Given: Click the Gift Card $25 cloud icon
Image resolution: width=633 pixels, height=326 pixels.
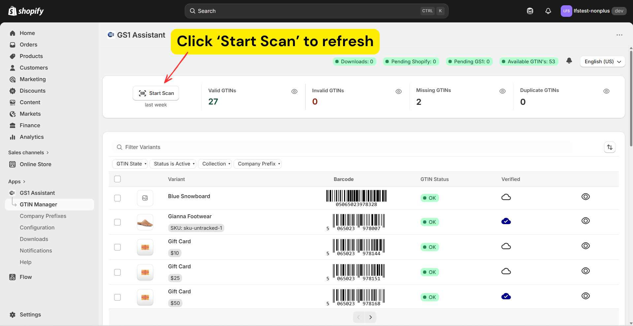Looking at the screenshot, I should pyautogui.click(x=506, y=271).
